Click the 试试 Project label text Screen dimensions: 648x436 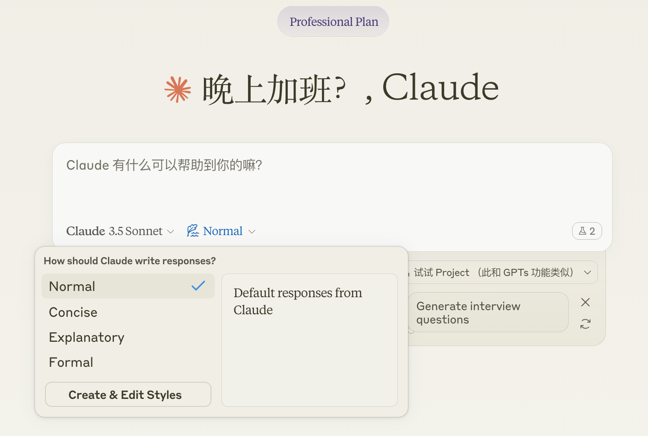(441, 273)
